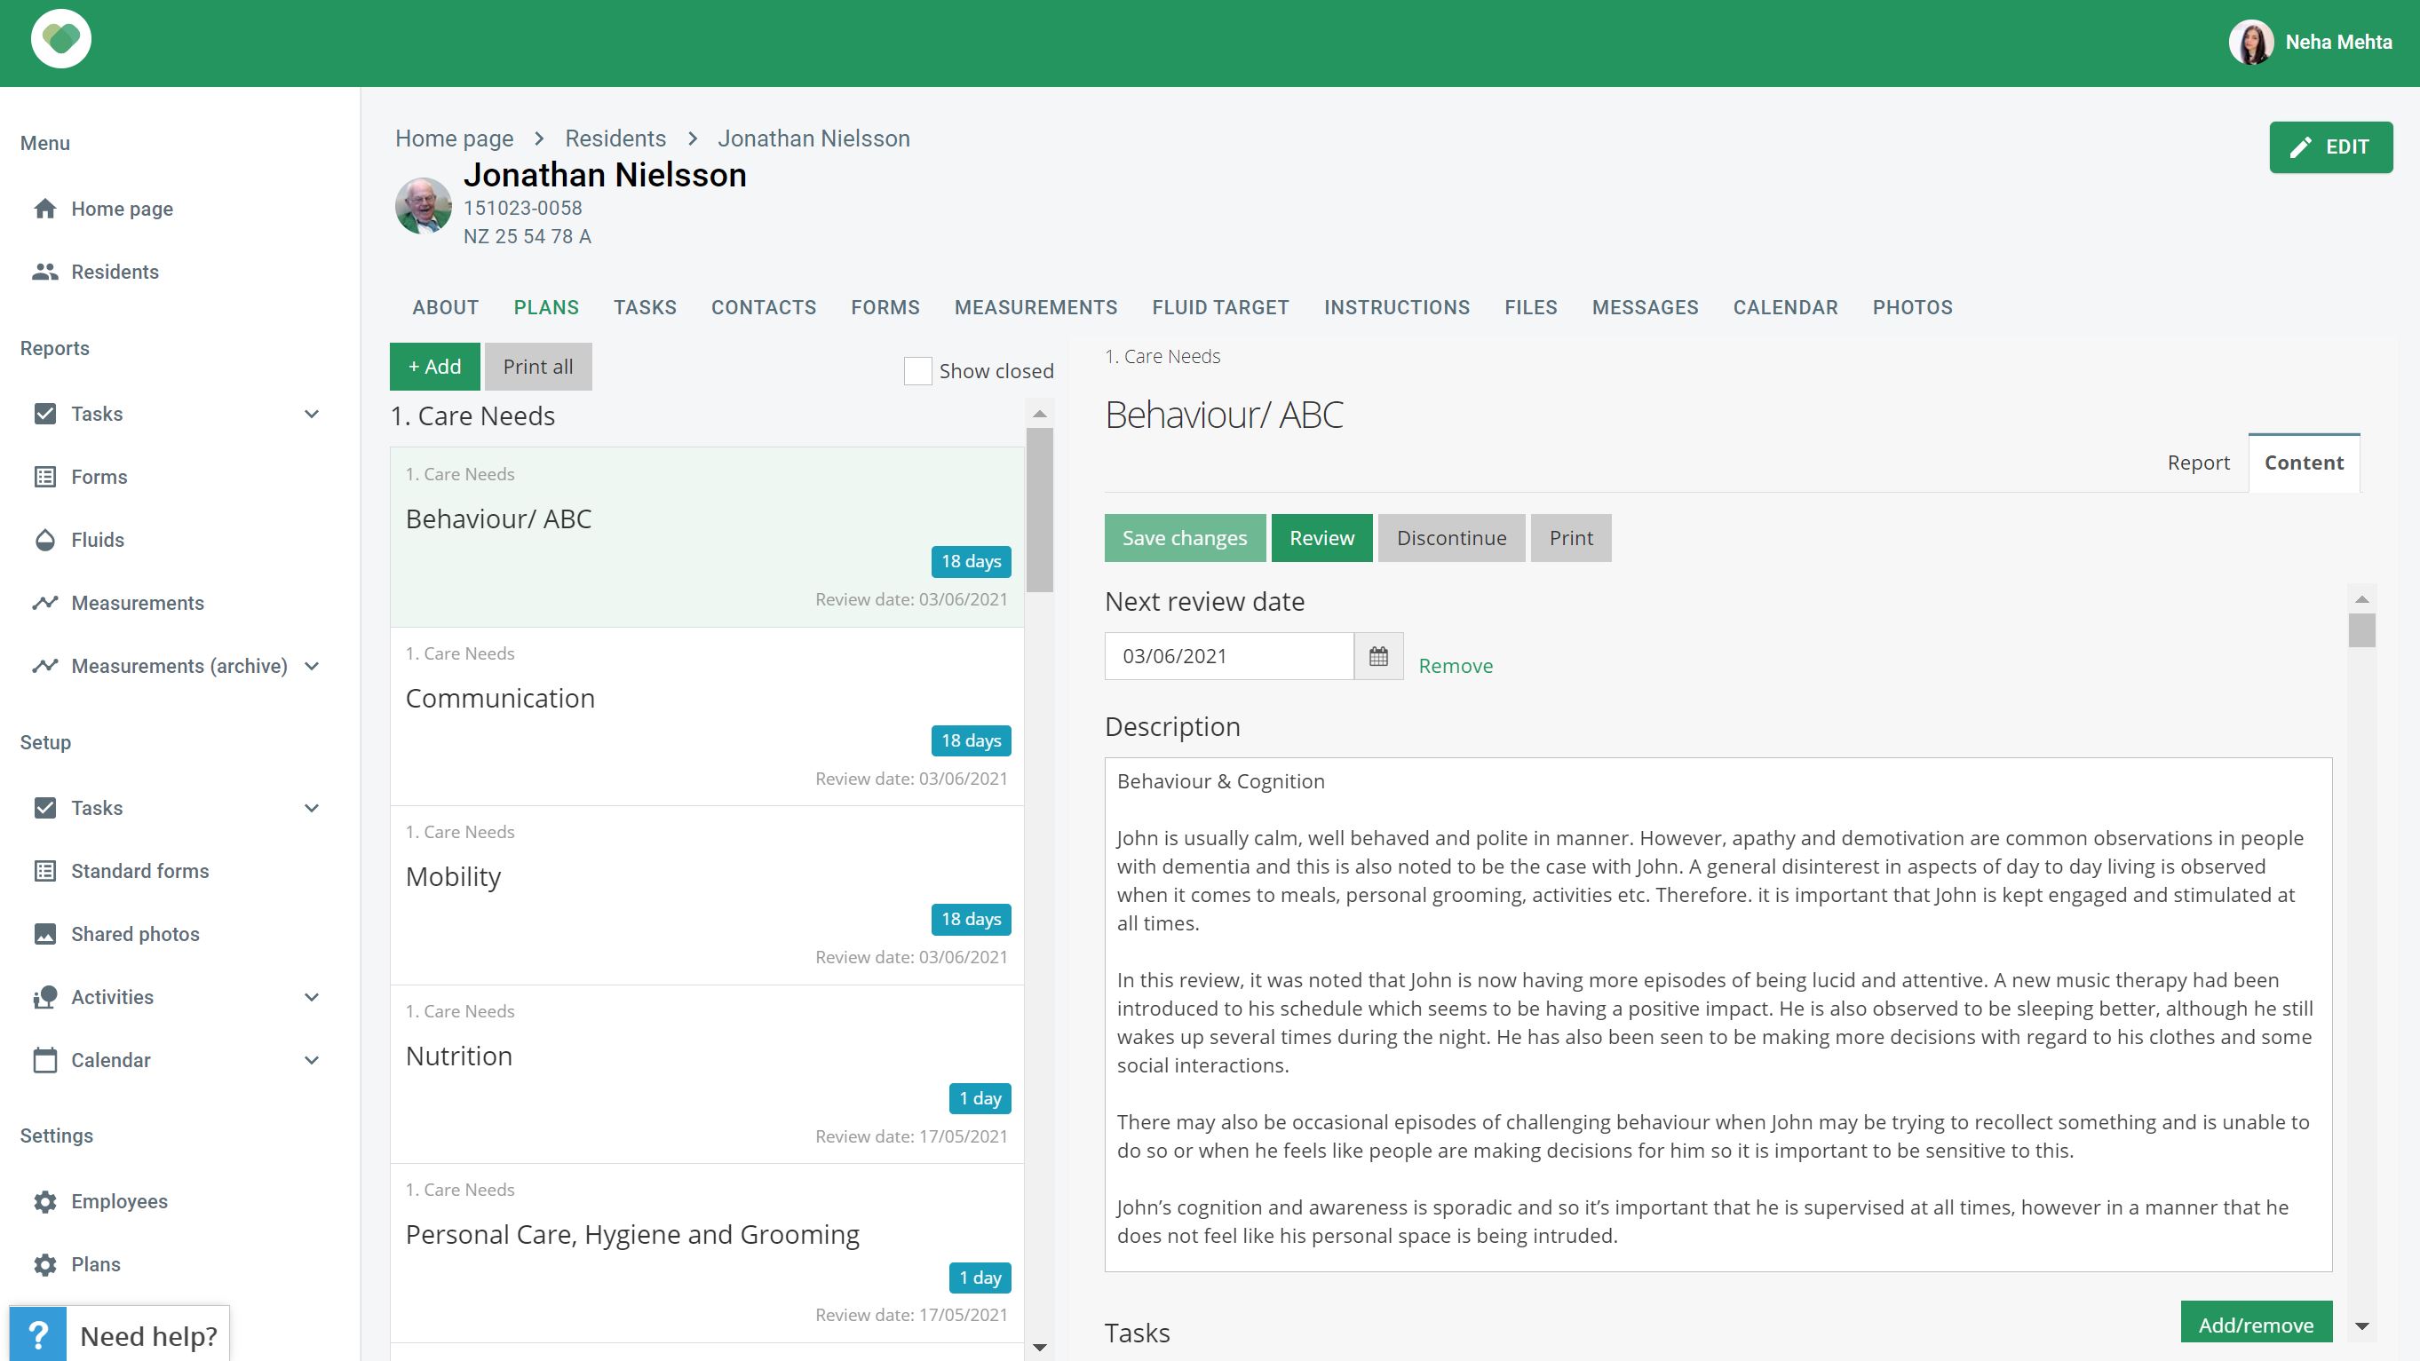Click the pencil icon in EDIT button
Screen dimensions: 2420x1361
click(2300, 147)
